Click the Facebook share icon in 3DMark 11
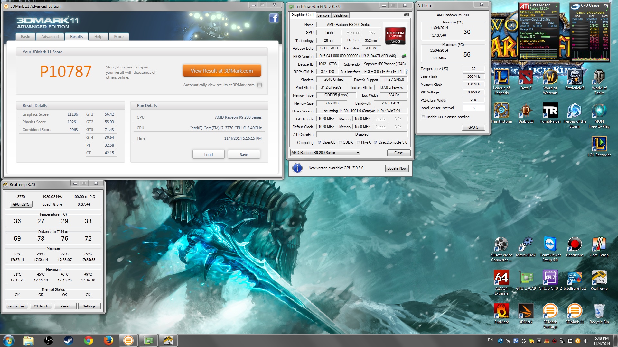Image resolution: width=618 pixels, height=347 pixels. click(274, 18)
